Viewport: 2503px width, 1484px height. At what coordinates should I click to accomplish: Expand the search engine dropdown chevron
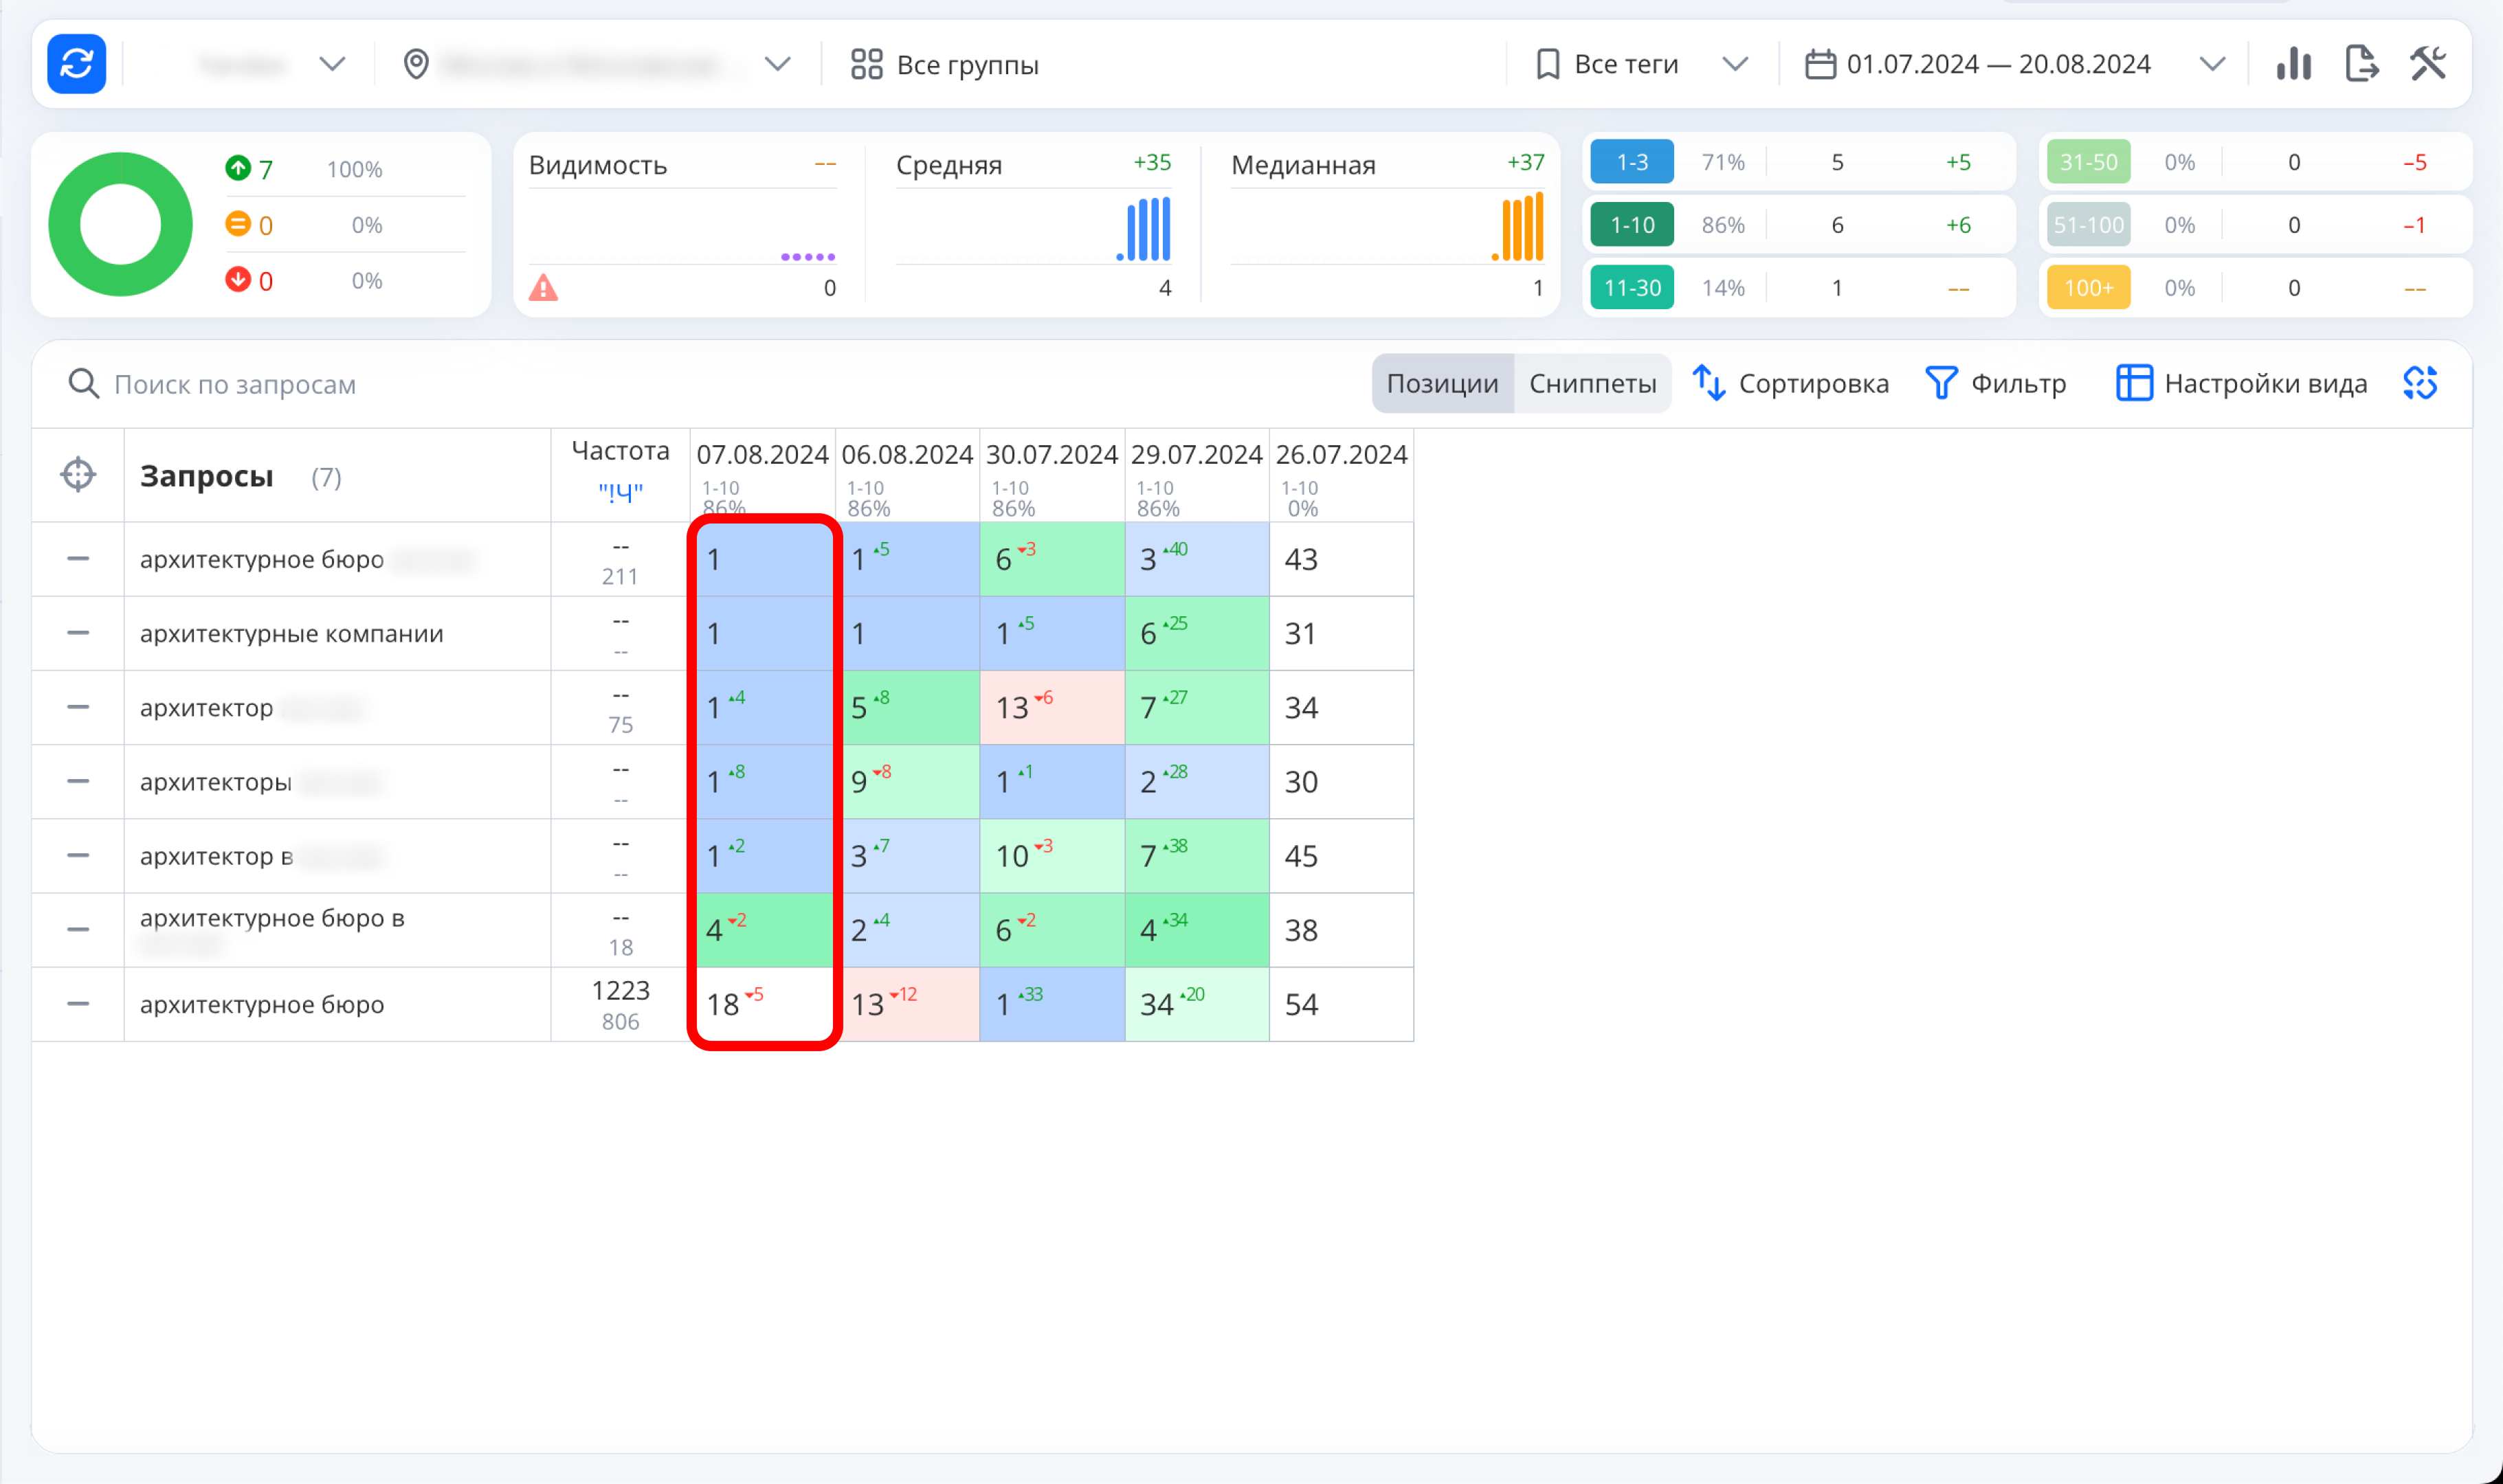332,64
